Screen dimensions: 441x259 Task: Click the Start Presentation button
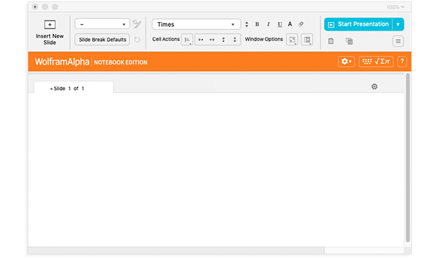358,24
